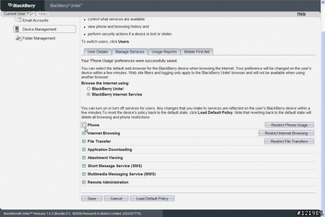The image size is (325, 217).
Task: Save the service settings
Action: 91,199
